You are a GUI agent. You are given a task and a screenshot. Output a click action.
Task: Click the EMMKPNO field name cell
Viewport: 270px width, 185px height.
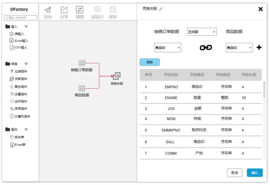click(x=171, y=130)
